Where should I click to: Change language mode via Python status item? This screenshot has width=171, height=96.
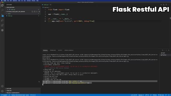pyautogui.click(x=155, y=95)
